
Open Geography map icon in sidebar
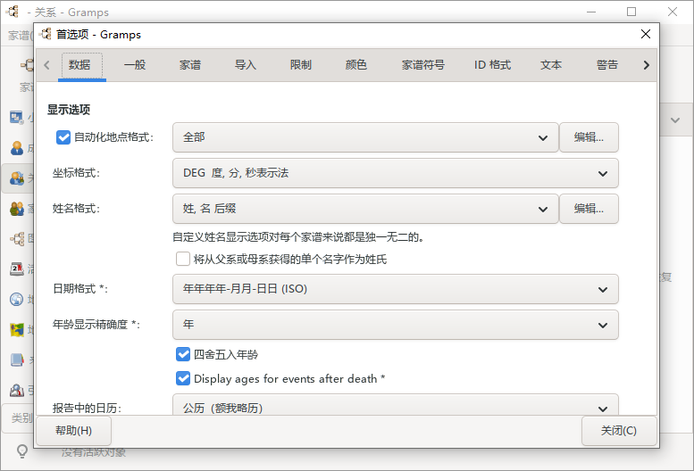(16, 330)
